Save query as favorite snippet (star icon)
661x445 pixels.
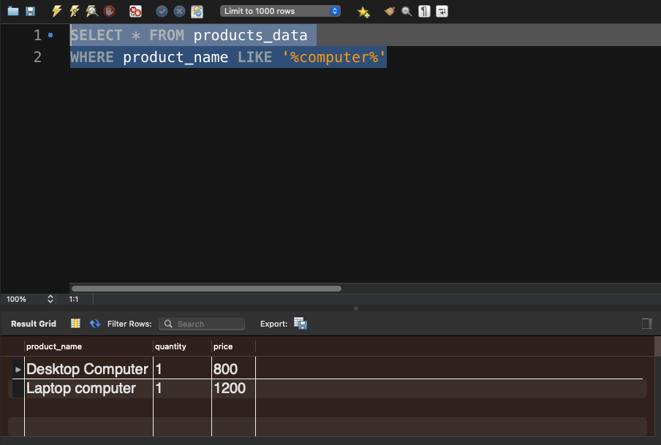[x=363, y=12]
